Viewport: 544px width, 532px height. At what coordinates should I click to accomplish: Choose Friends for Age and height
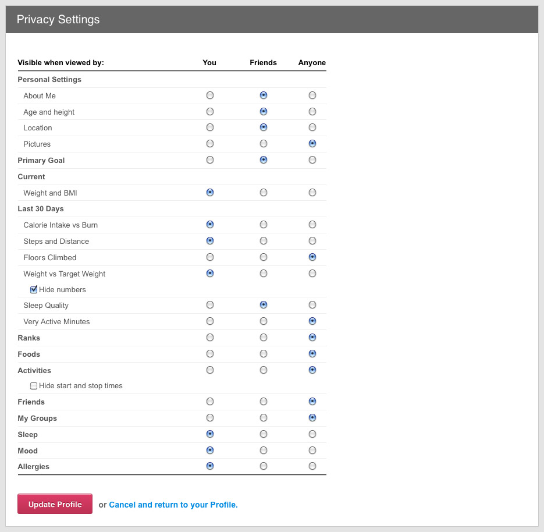click(x=264, y=111)
